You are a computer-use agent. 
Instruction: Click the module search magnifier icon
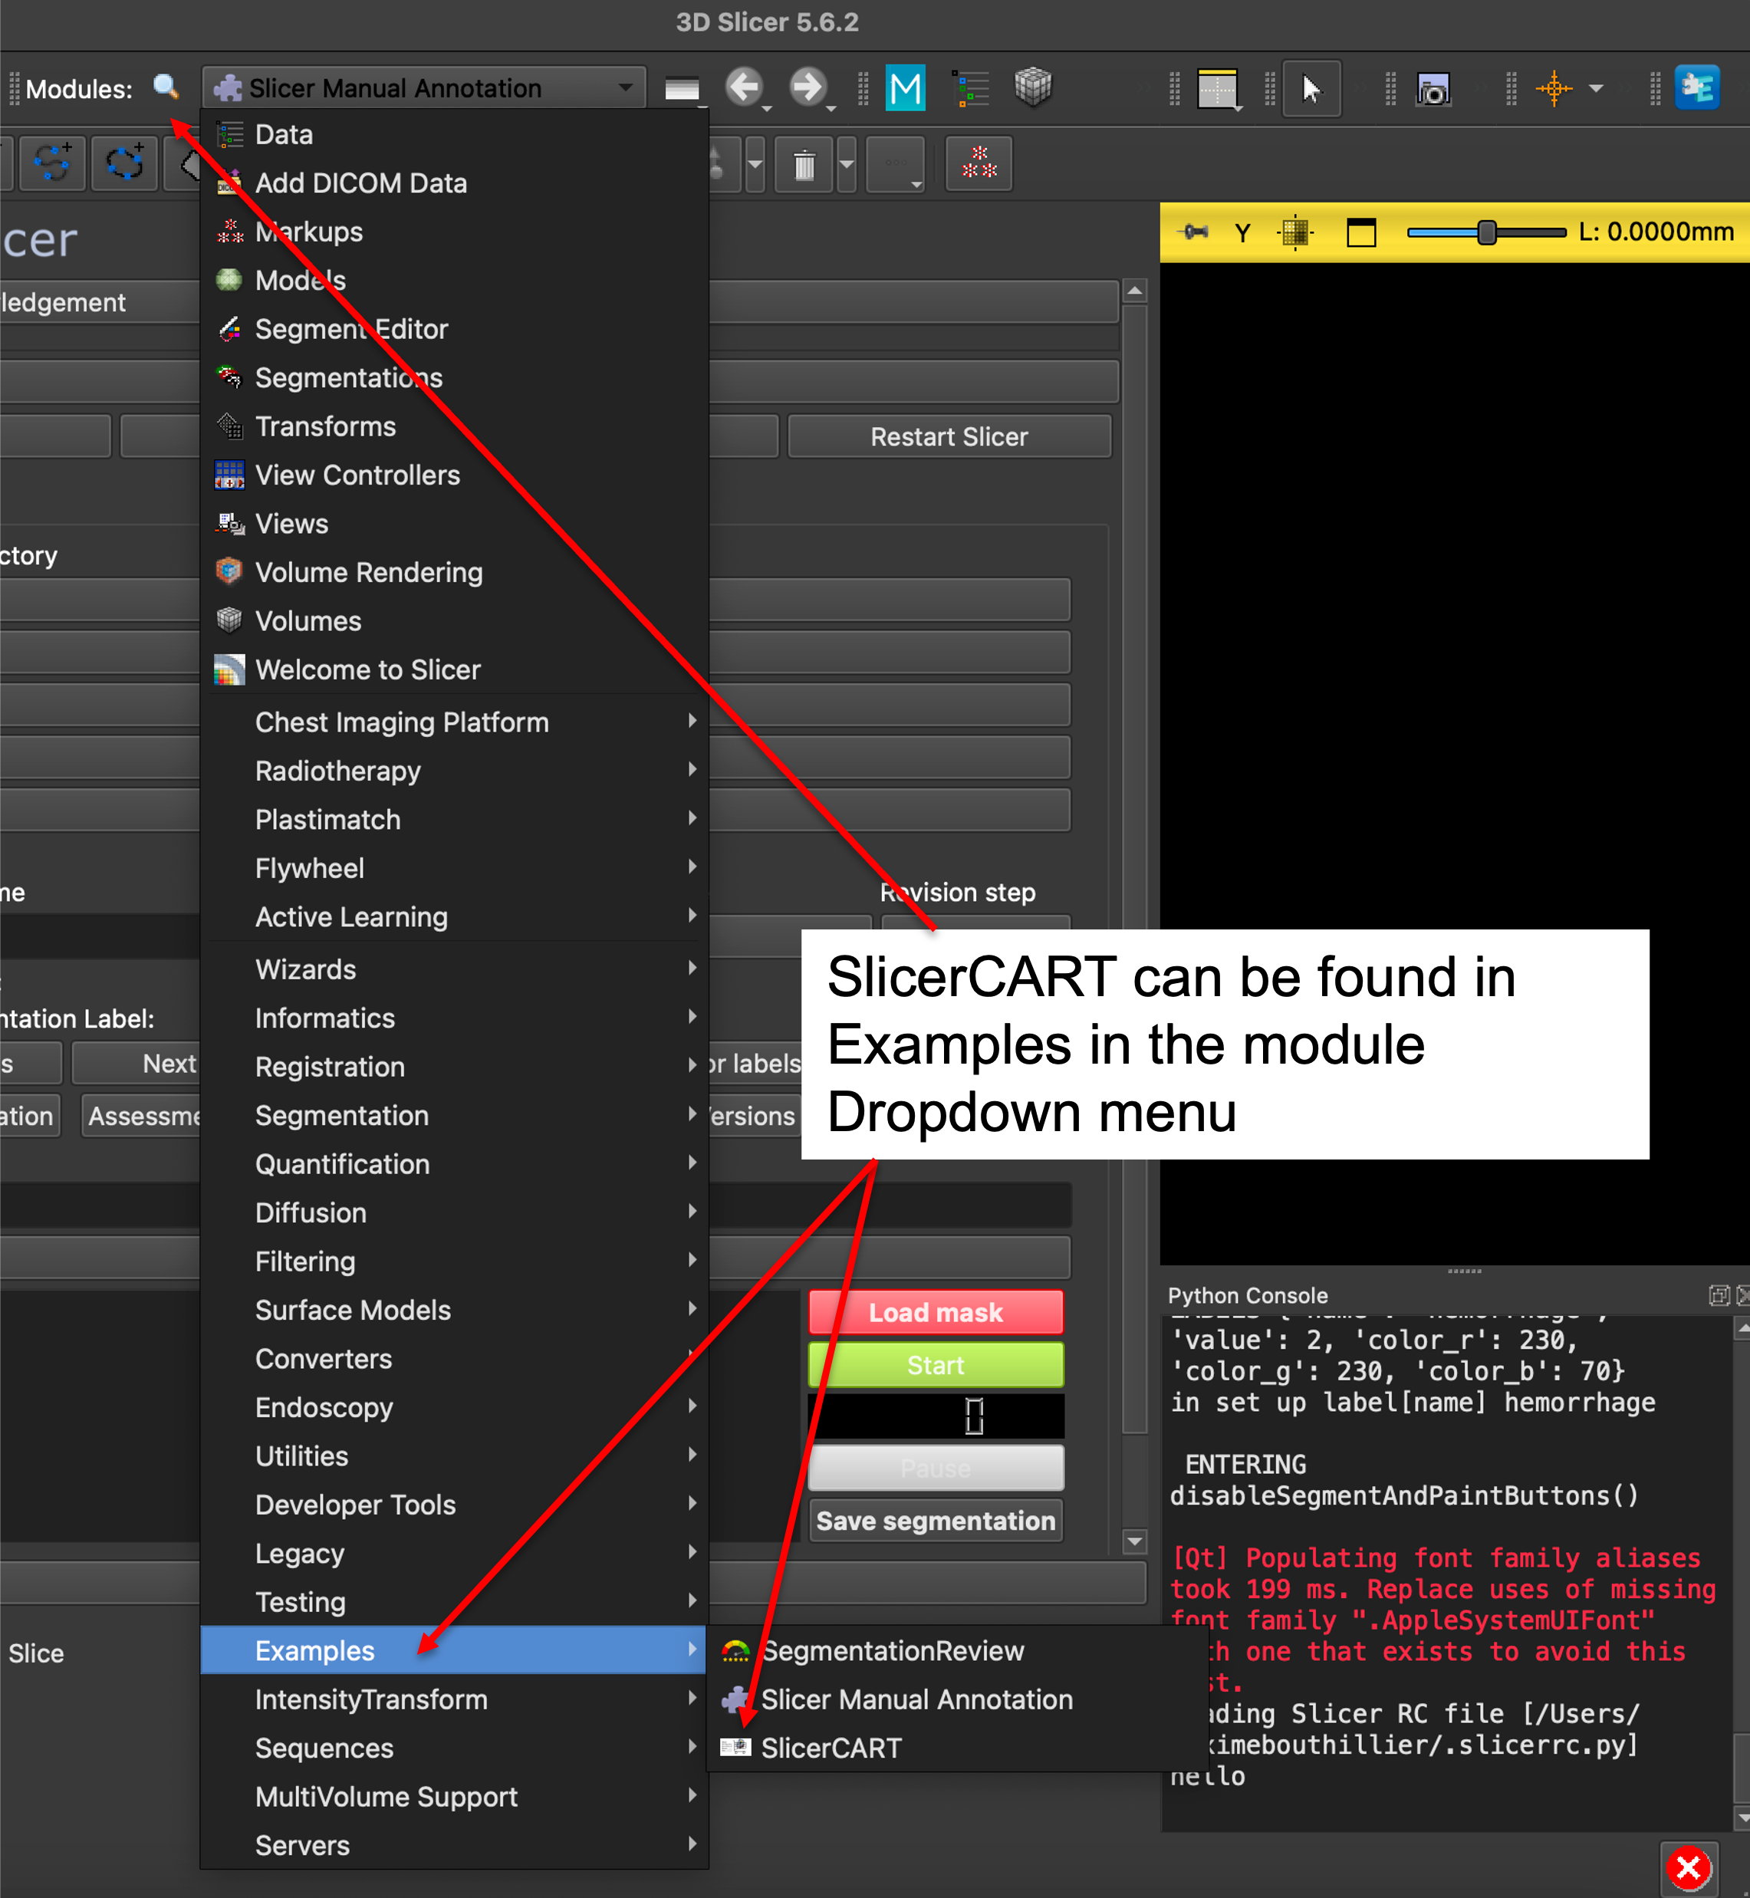[x=166, y=87]
